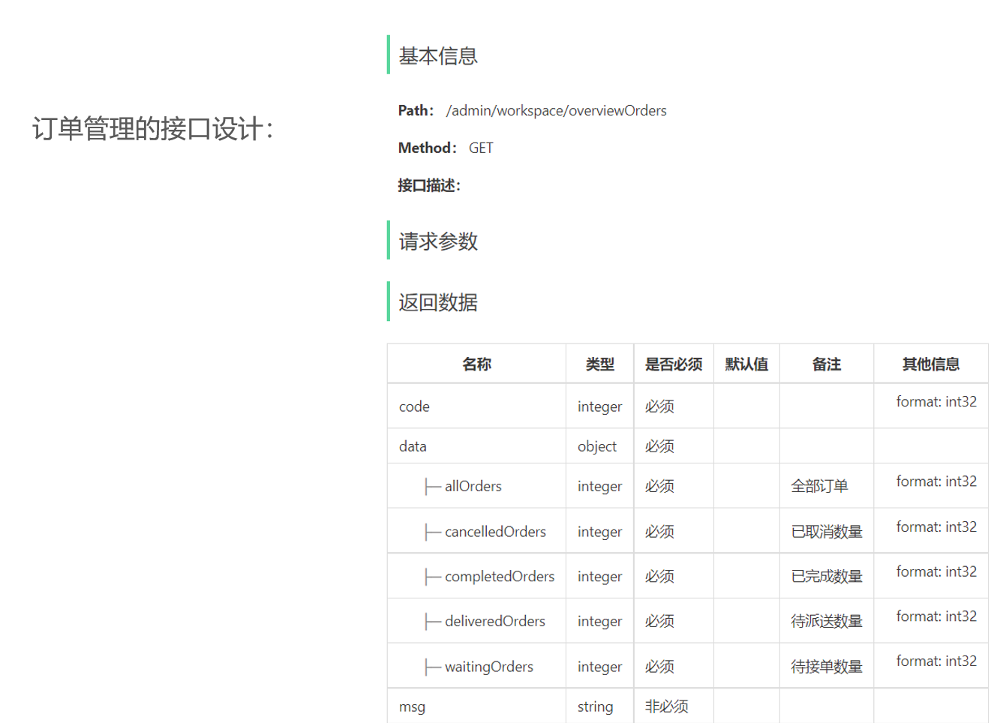Select the 是否必须 column header

pos(674,364)
